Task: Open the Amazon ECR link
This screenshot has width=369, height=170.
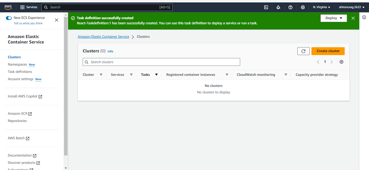Action: (18, 114)
